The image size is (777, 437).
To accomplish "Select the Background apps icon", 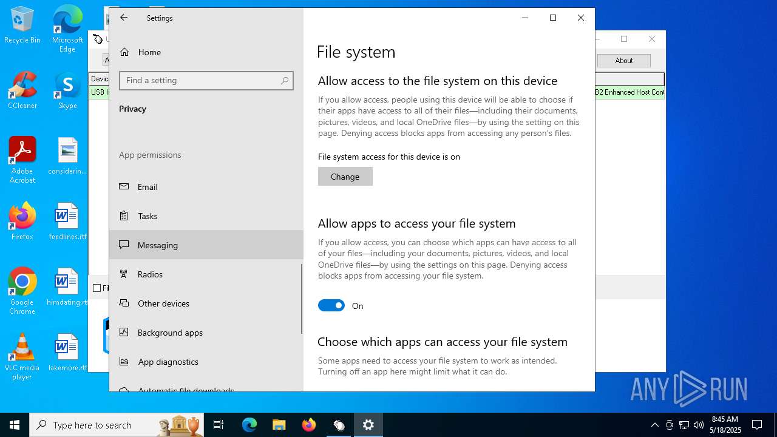I will [124, 333].
